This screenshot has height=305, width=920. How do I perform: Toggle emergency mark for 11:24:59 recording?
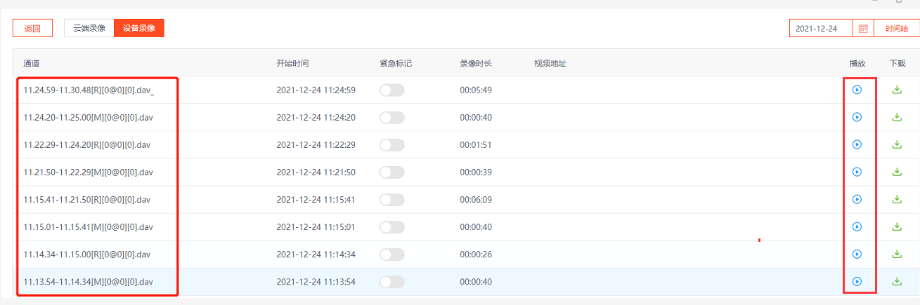point(392,90)
